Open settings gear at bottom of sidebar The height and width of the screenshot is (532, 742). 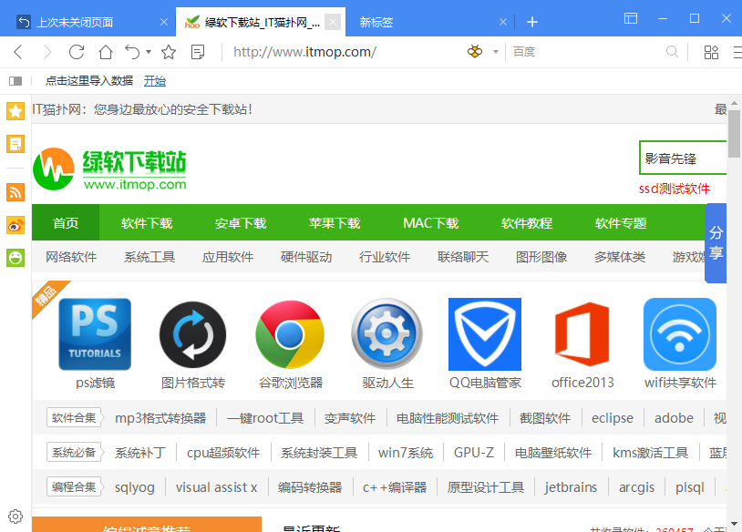click(15, 517)
